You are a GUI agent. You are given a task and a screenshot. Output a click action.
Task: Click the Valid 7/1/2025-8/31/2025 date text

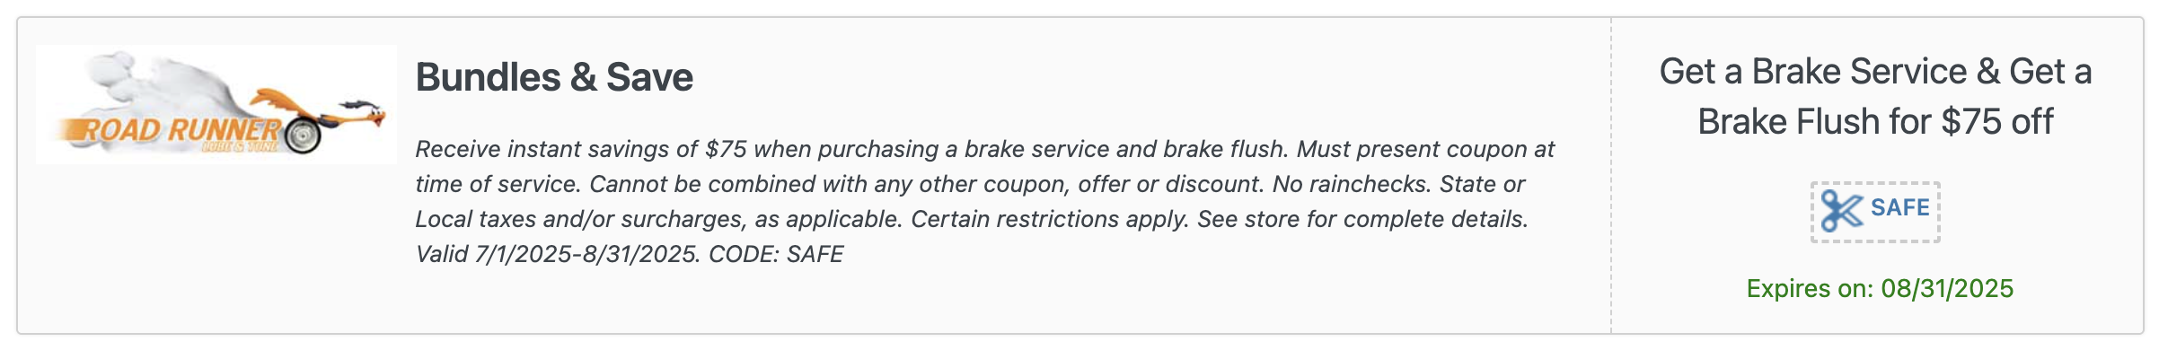coord(557,254)
